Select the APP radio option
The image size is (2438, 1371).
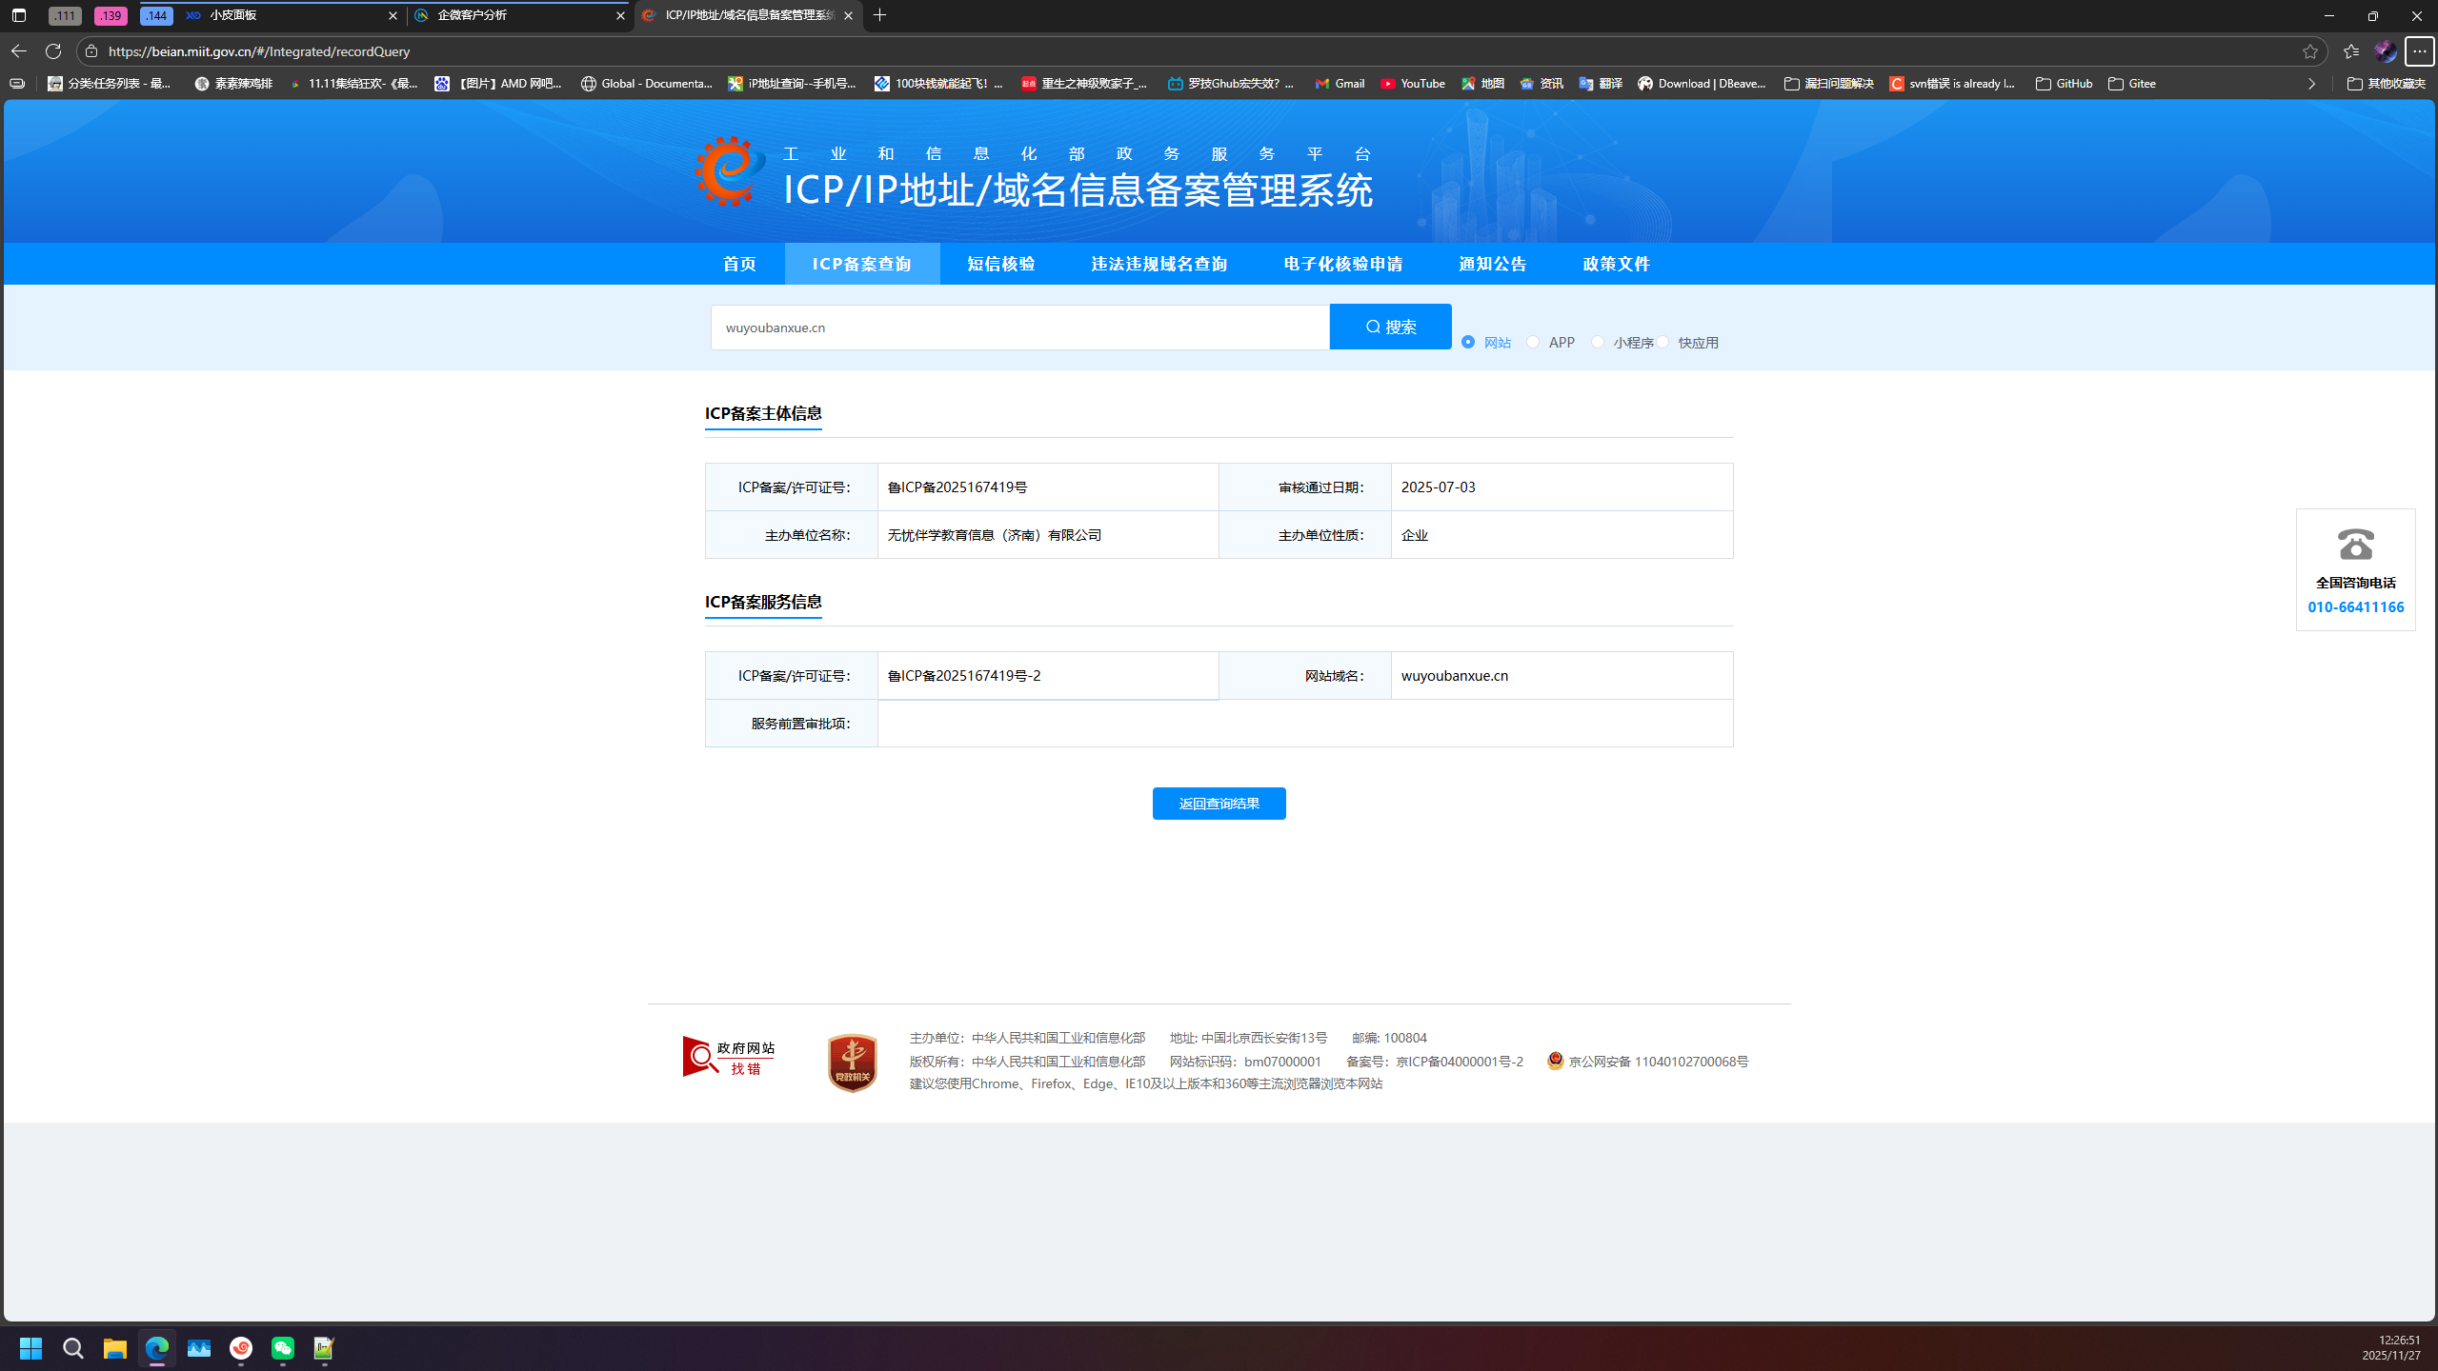coord(1533,342)
